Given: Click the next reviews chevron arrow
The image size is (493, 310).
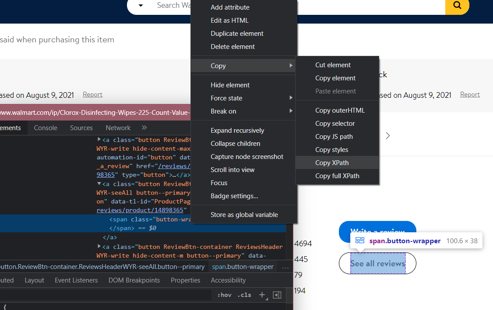Looking at the screenshot, I should pos(387,136).
